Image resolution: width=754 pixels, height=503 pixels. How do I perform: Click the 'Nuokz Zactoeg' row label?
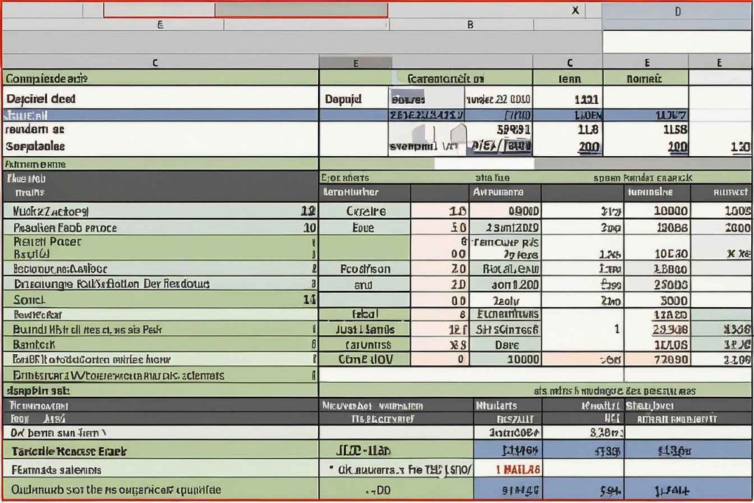pyautogui.click(x=52, y=211)
